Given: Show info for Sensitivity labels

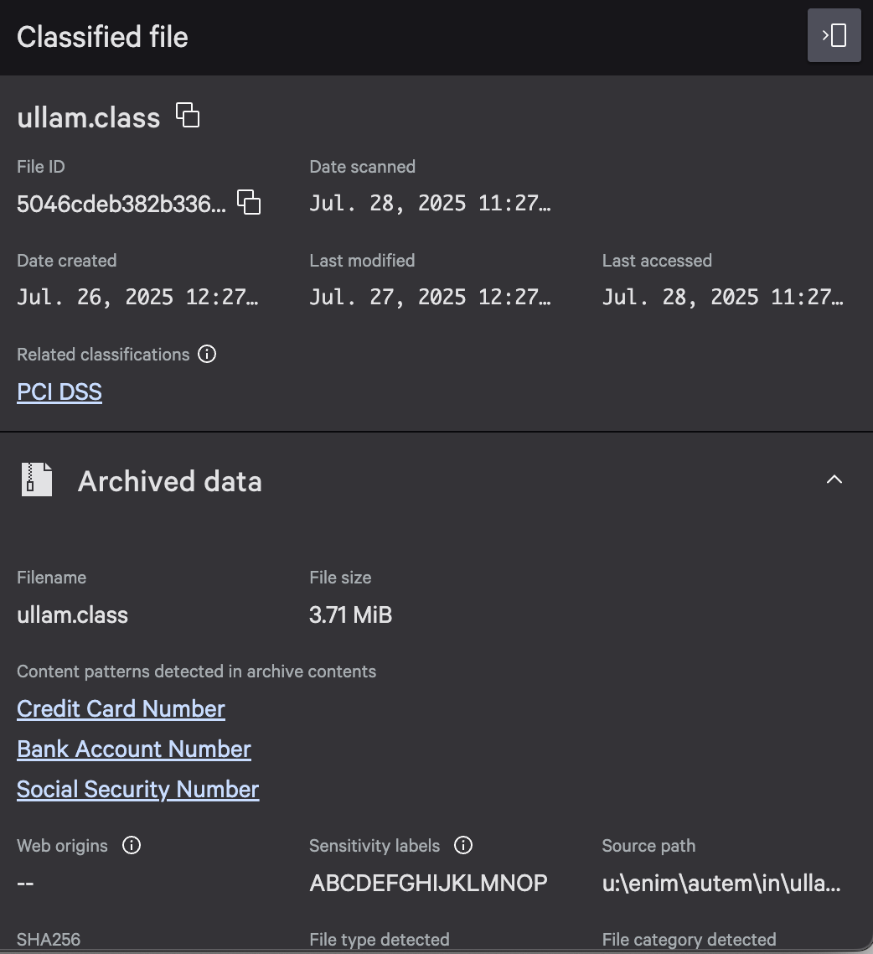Looking at the screenshot, I should [463, 845].
